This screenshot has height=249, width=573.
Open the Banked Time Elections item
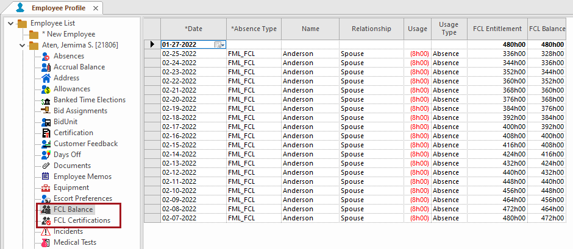coord(90,100)
